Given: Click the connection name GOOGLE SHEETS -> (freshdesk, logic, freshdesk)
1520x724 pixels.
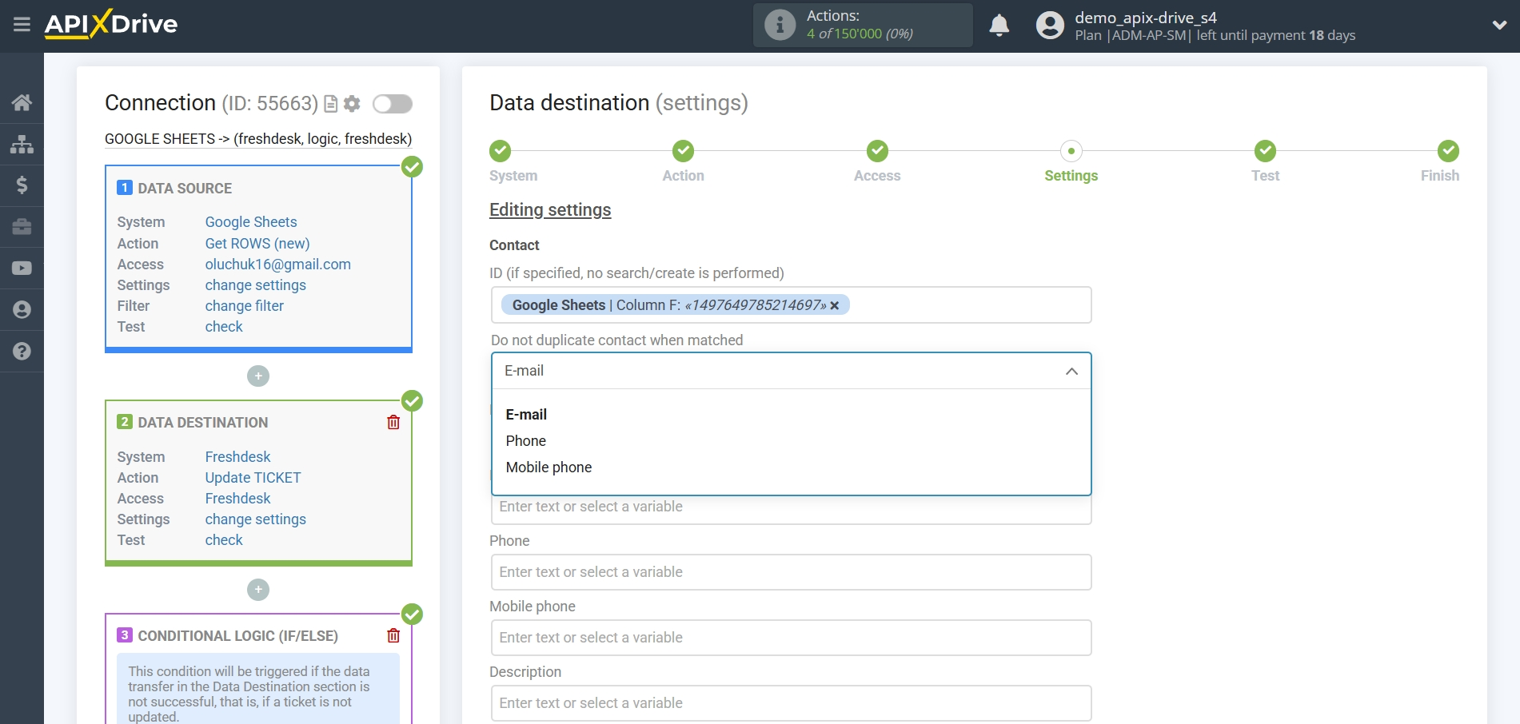Looking at the screenshot, I should pos(258,139).
